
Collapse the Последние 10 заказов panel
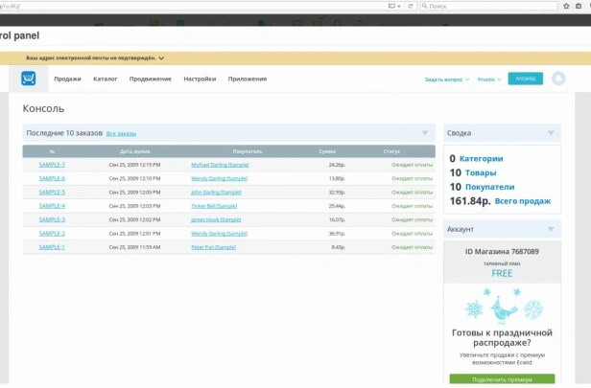pos(425,133)
